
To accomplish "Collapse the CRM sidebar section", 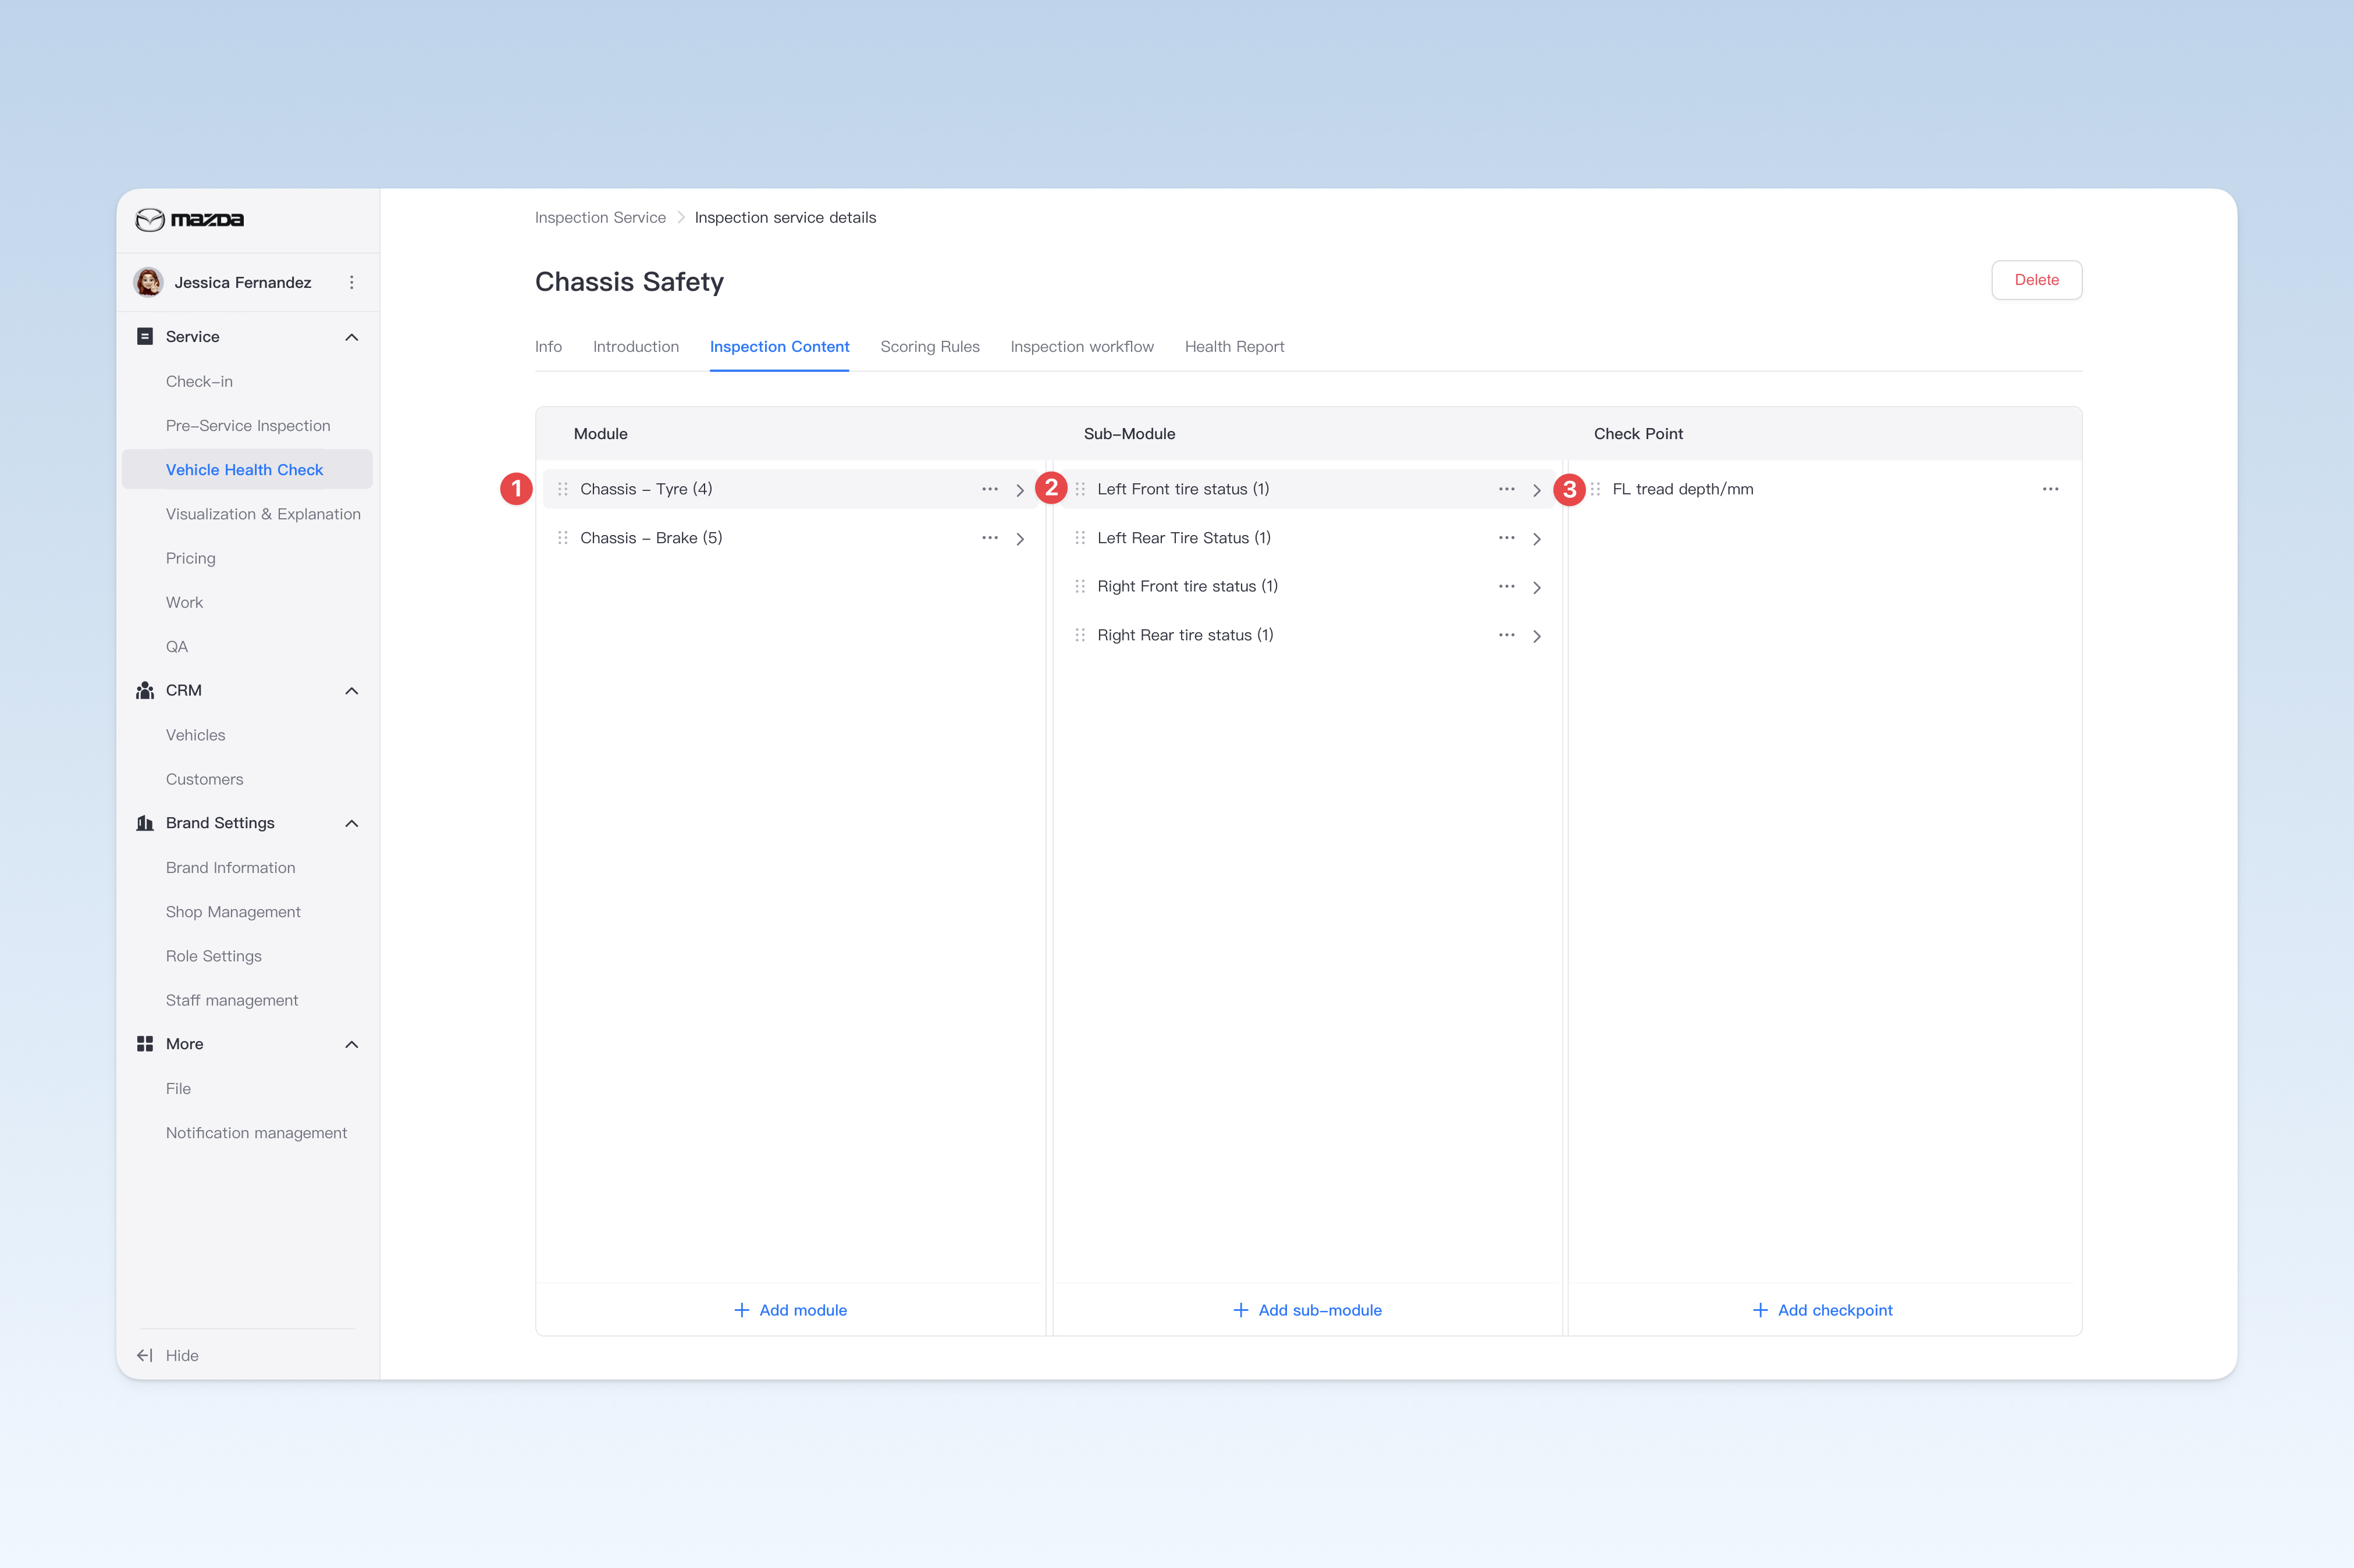I will click(351, 691).
